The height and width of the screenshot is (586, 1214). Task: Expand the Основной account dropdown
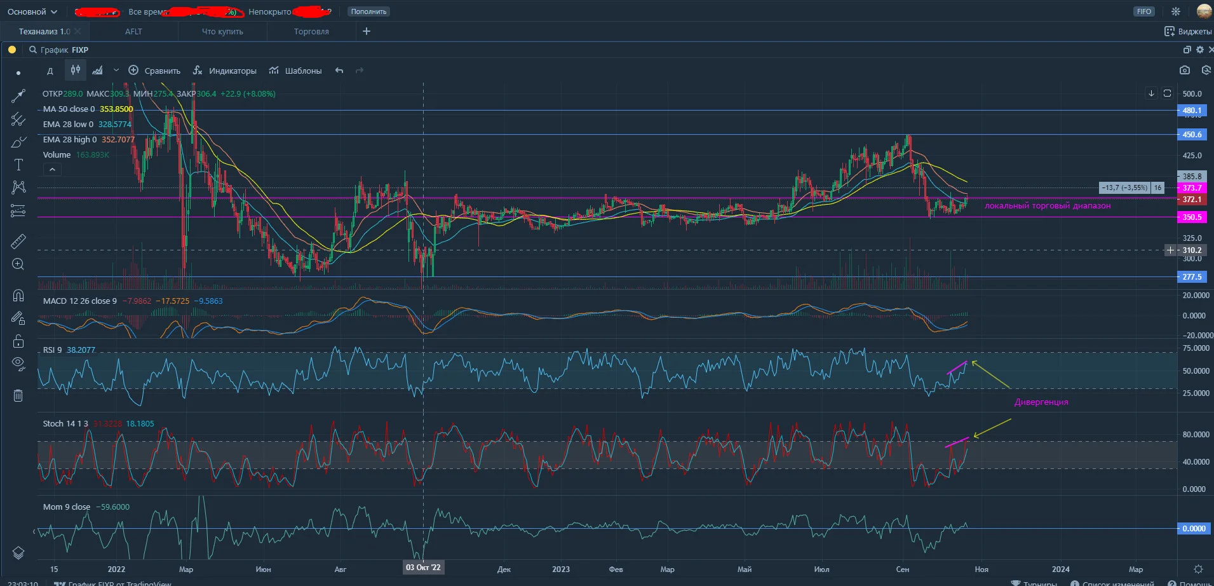coord(32,11)
